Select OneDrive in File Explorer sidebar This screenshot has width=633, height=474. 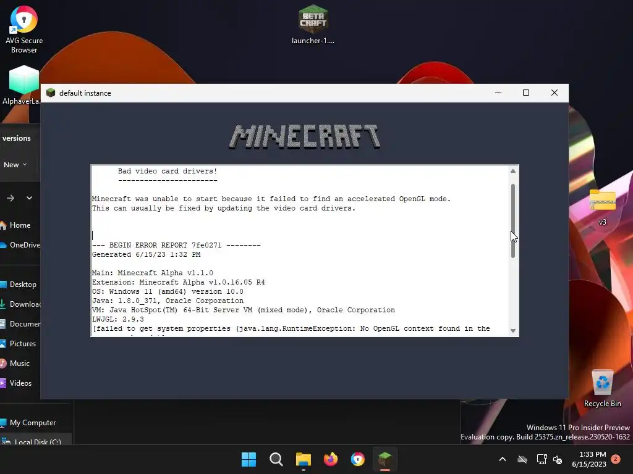click(x=19, y=244)
